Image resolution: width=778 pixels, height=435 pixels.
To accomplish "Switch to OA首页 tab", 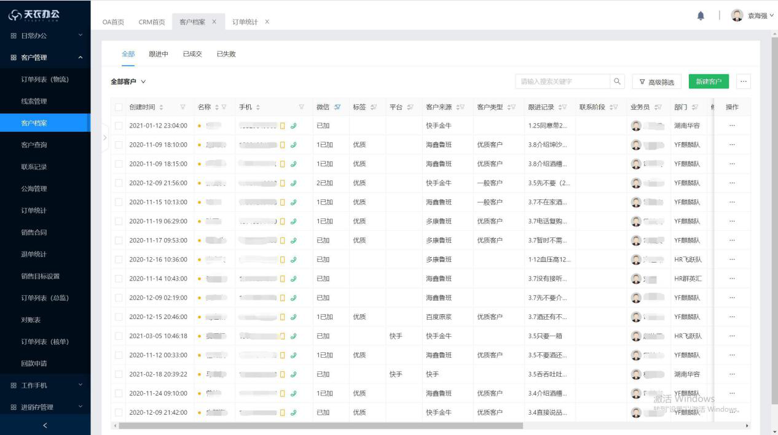I will click(x=113, y=22).
